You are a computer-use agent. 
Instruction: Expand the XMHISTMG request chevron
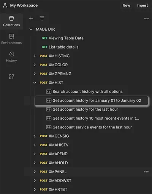[x=35, y=56]
